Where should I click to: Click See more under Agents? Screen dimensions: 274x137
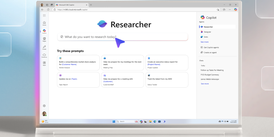204,42
